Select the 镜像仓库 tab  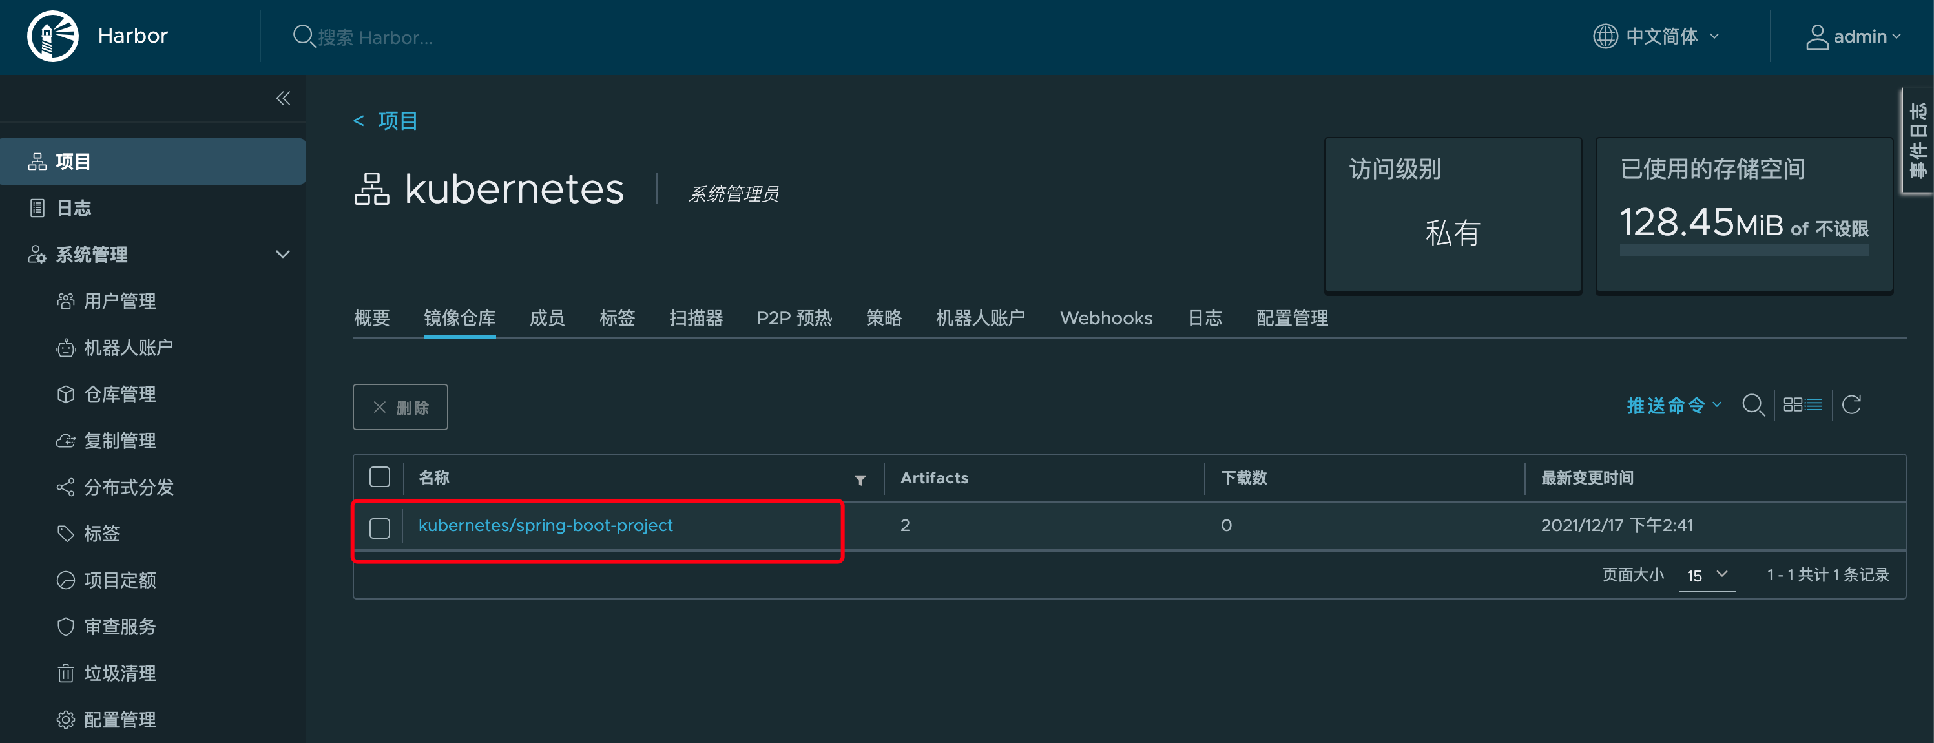point(459,318)
